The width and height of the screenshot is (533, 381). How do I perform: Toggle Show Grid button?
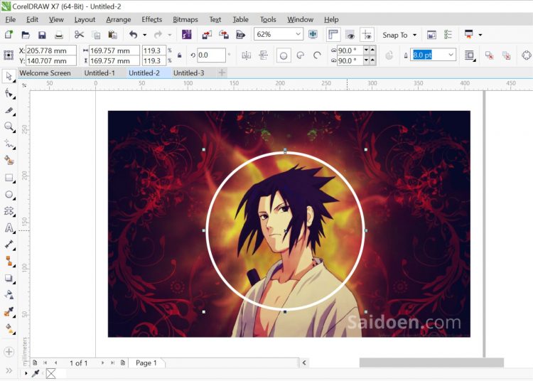point(350,35)
